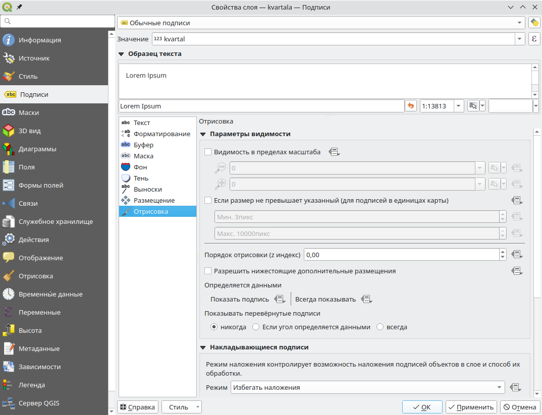
Task: Open the Маски section
Action: (x=54, y=112)
